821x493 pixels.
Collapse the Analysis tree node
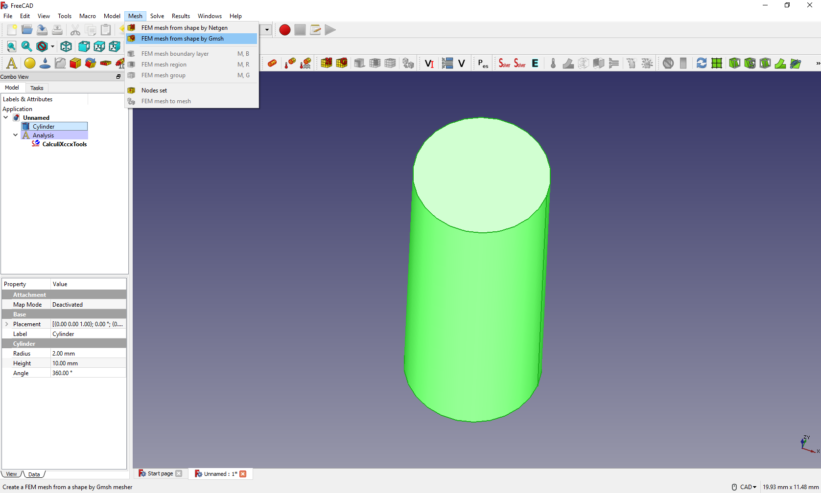(x=16, y=135)
